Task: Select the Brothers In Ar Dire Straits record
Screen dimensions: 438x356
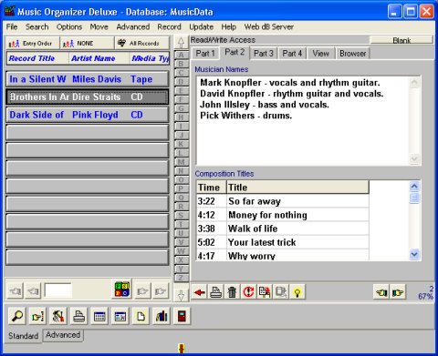Action: 88,97
